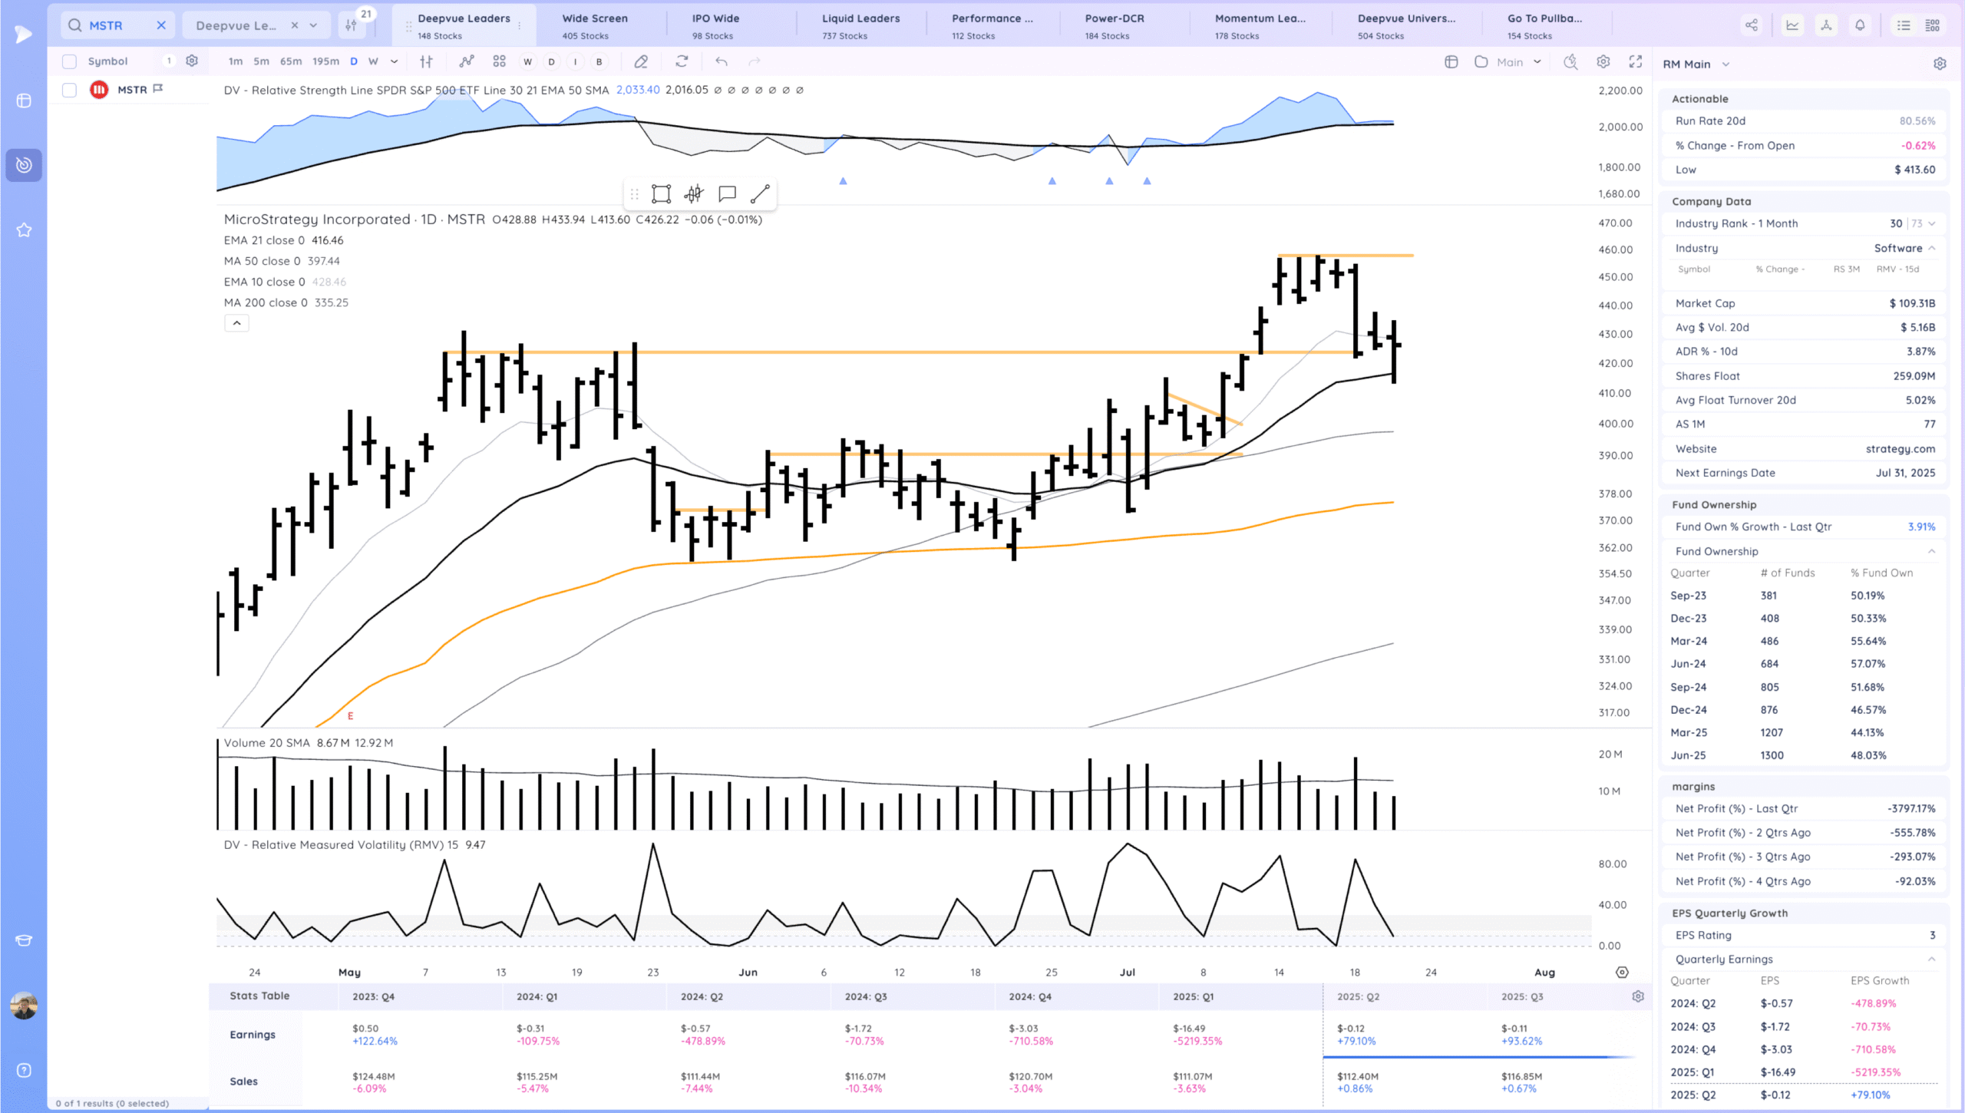
Task: Click the refresh chart icon
Action: coord(682,61)
